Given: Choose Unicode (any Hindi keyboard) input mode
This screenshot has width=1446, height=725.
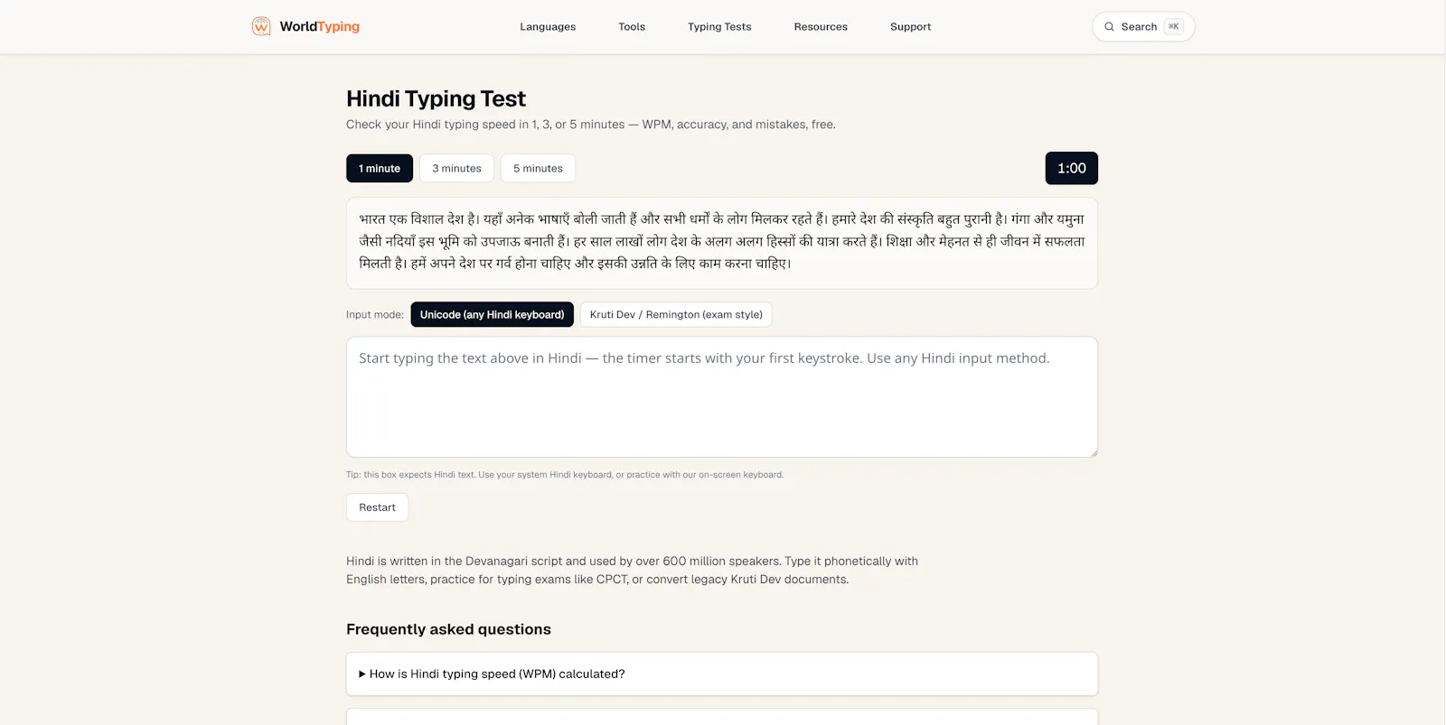Looking at the screenshot, I should coord(492,314).
